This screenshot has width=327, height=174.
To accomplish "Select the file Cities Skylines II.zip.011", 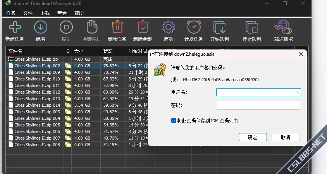I will pyautogui.click(x=37, y=85).
